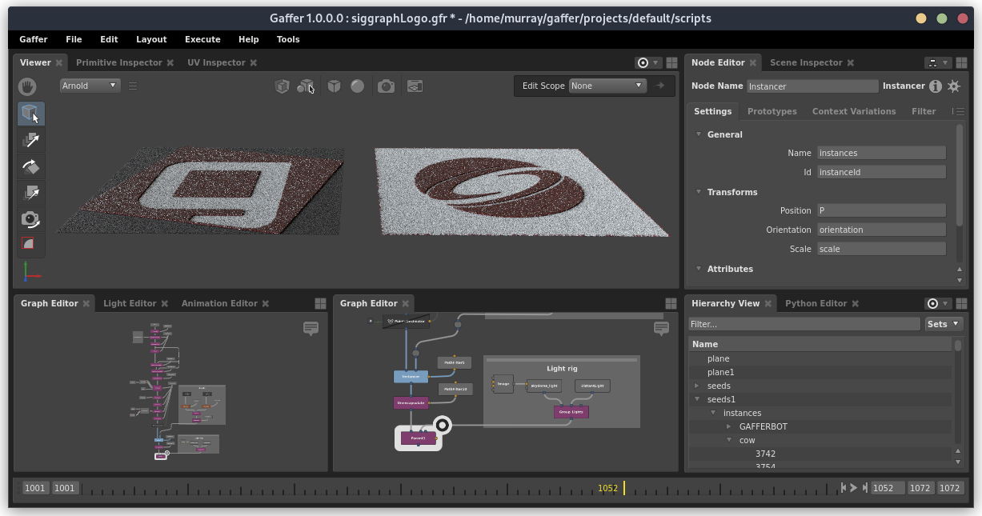
Task: Select the Group_Lights node in Light rig
Action: click(571, 411)
